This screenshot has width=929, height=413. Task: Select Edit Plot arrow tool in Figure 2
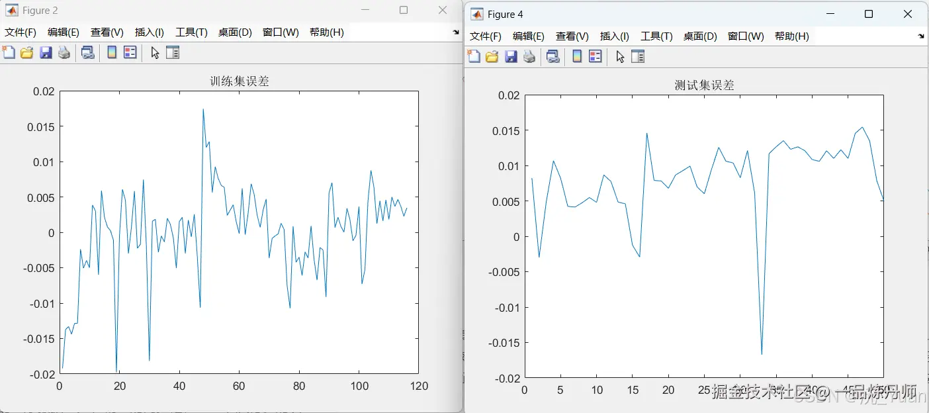(x=155, y=53)
